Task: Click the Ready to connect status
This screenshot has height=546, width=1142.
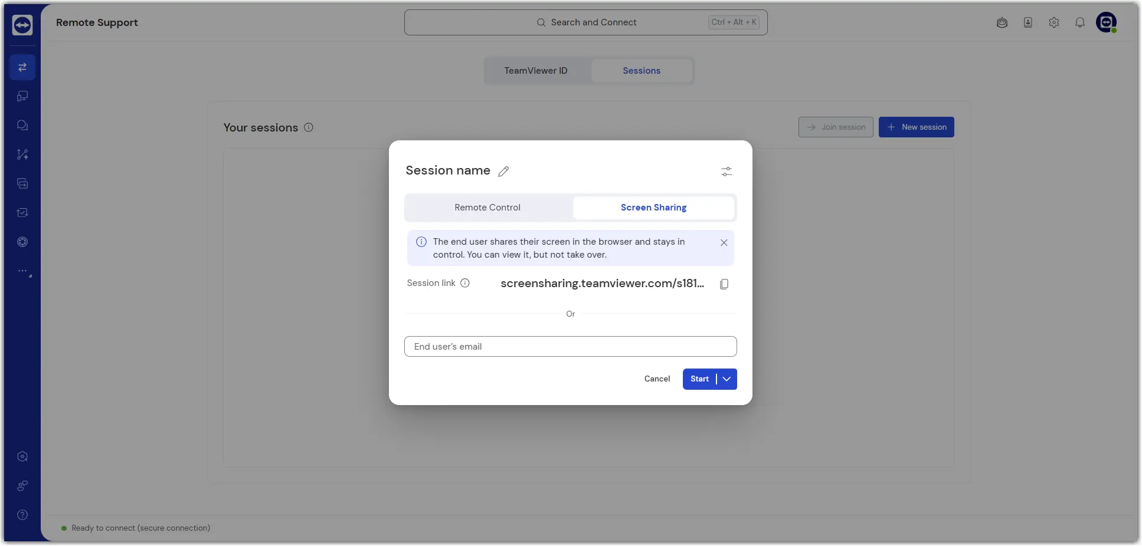Action: [x=136, y=528]
